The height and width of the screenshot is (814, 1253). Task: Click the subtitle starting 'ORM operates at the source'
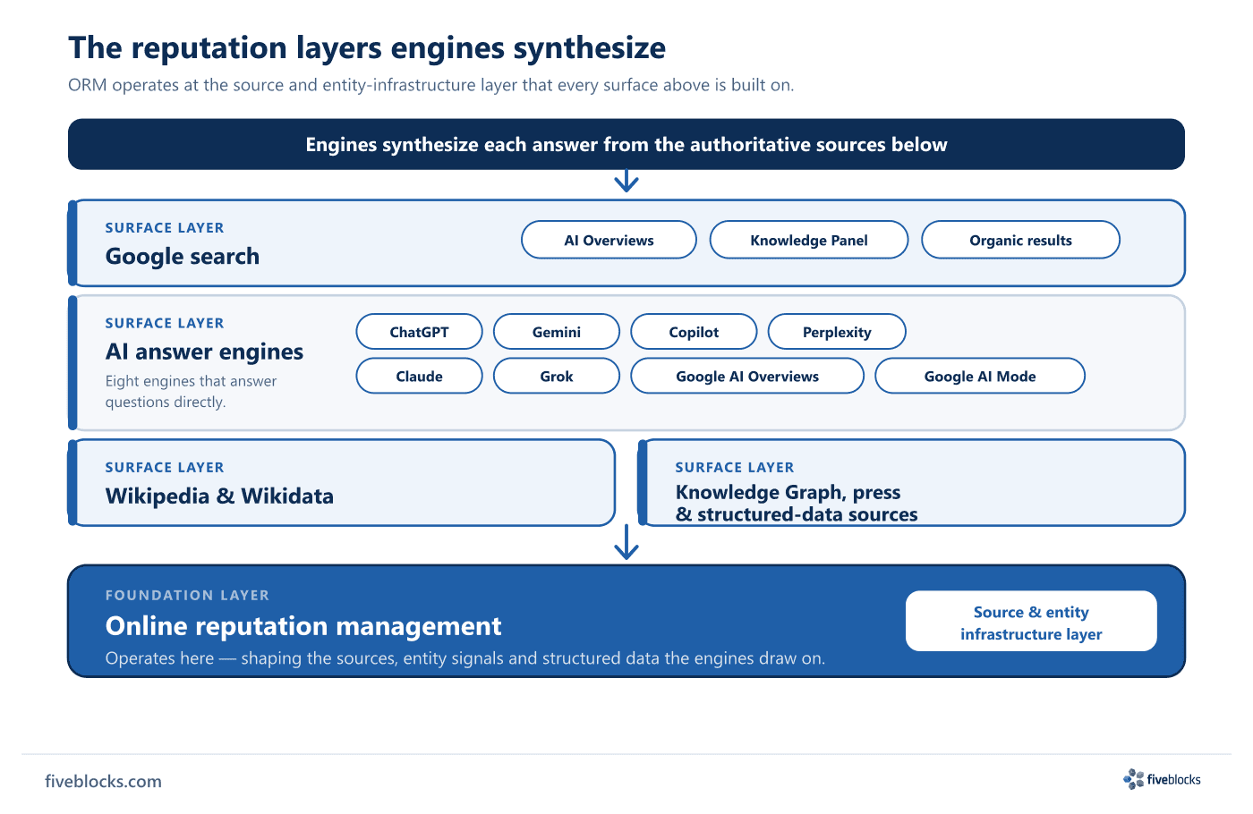pos(431,85)
